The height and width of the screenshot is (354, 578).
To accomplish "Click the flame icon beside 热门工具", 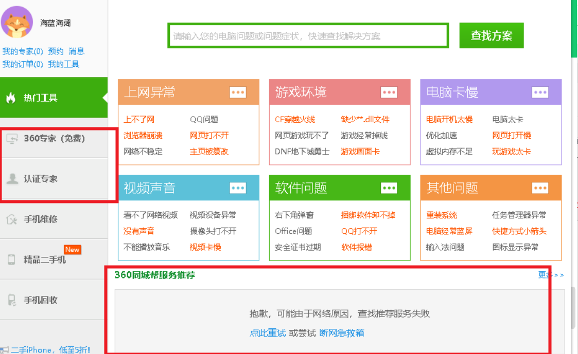I will (x=11, y=98).
